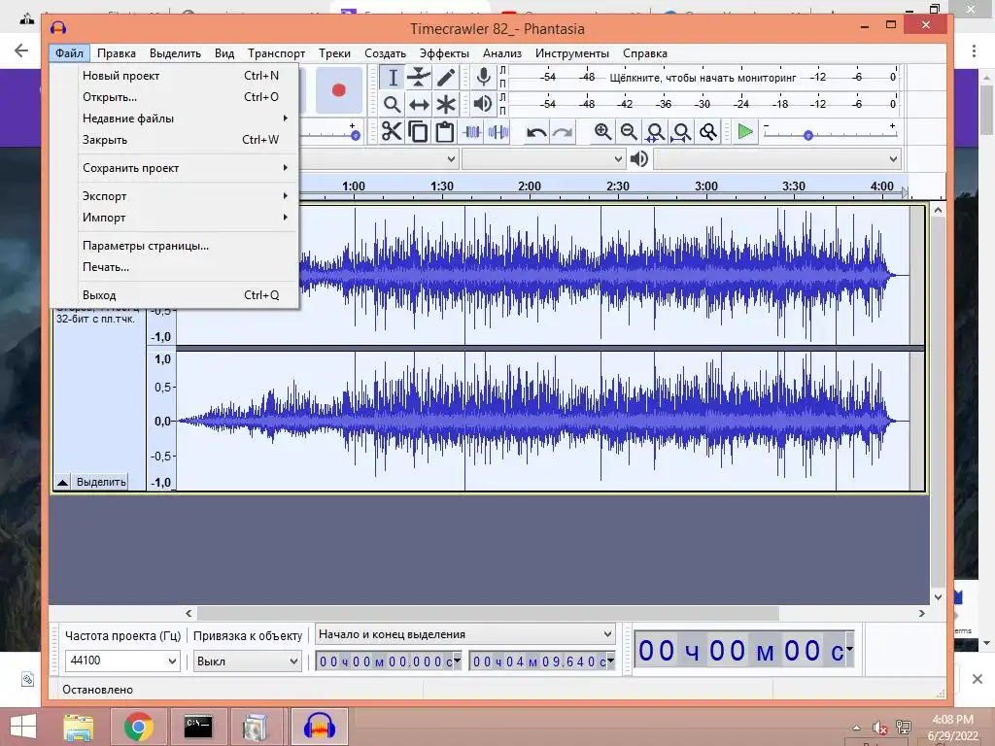Undo the last action
The image size is (995, 746).
536,132
